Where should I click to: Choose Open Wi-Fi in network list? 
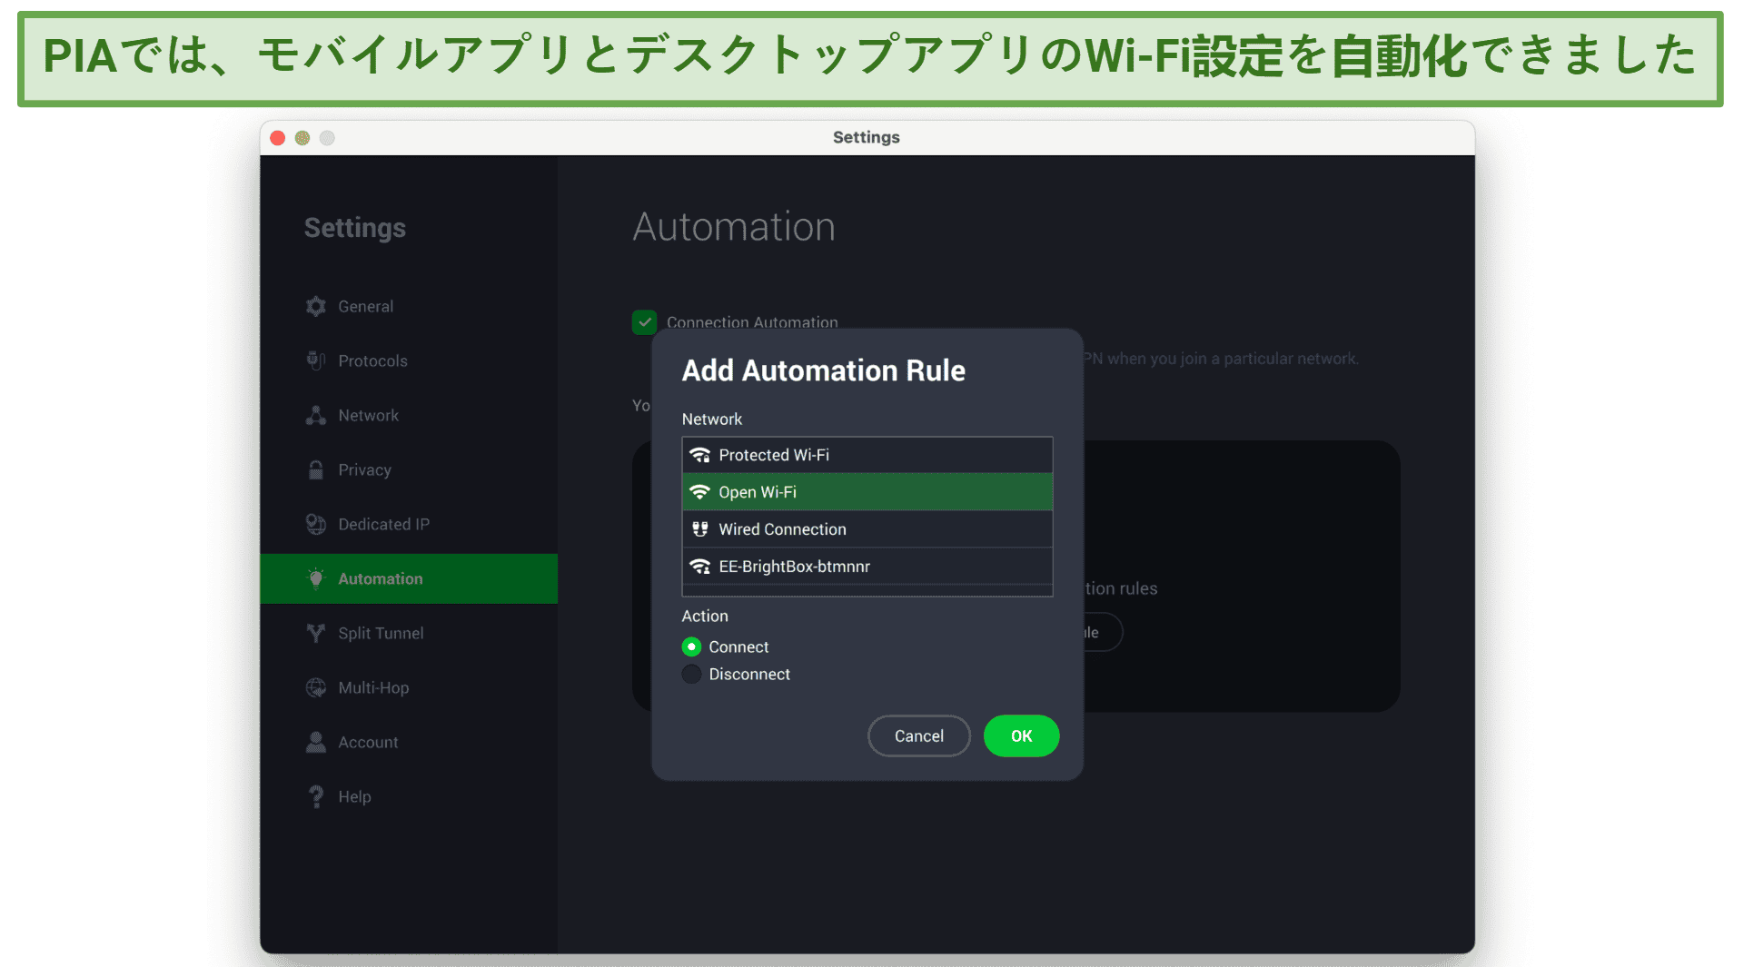tap(867, 492)
